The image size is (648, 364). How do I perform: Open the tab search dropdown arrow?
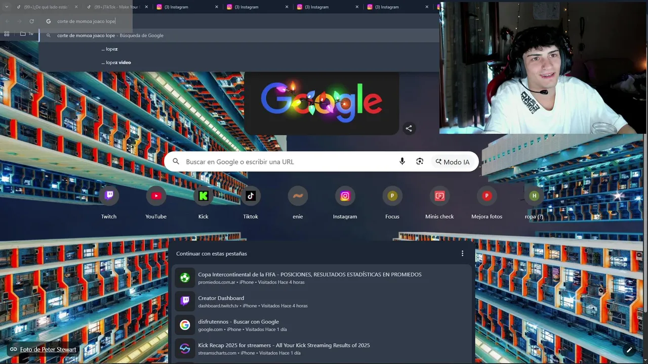7,7
